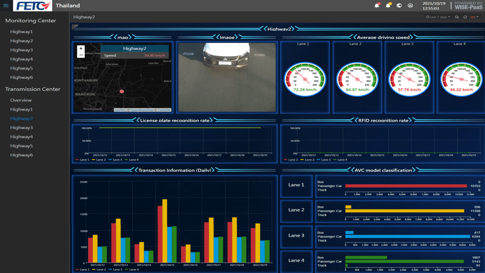The width and height of the screenshot is (485, 273).
Task: Expand the 1m refresh interval dropdown
Action: pyautogui.click(x=474, y=17)
